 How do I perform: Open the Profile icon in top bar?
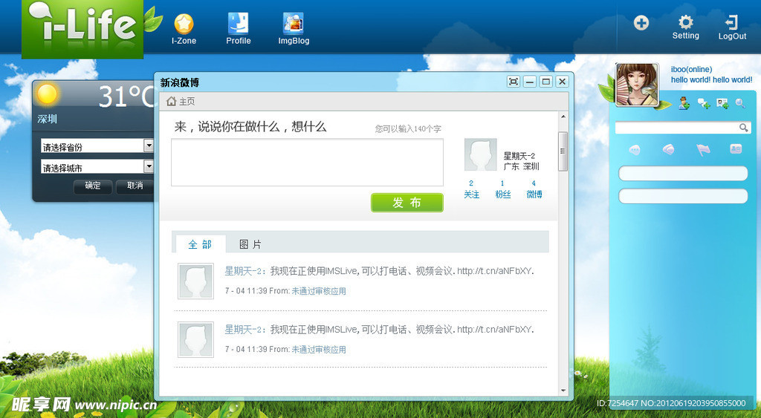[x=239, y=25]
